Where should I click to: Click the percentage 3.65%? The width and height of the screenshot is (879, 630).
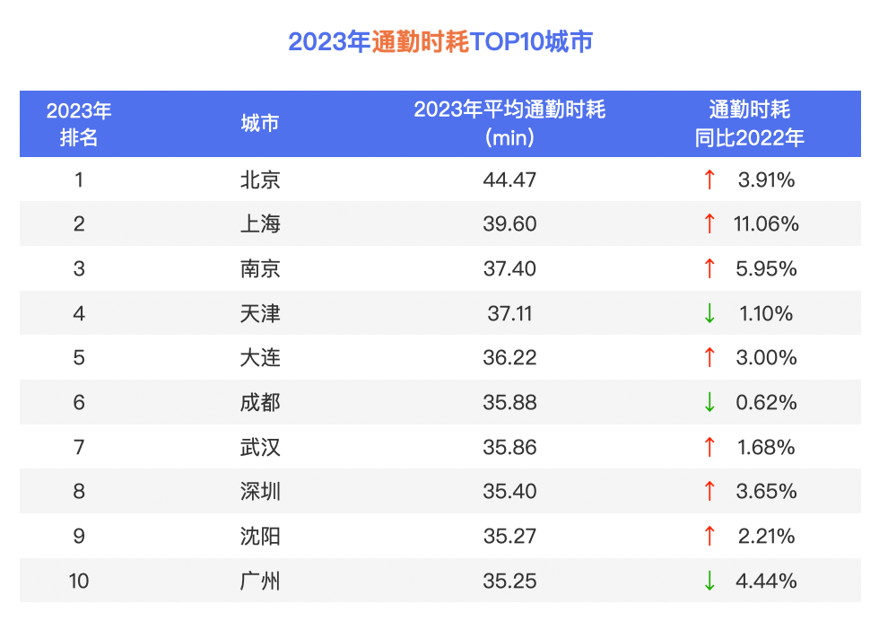766,491
